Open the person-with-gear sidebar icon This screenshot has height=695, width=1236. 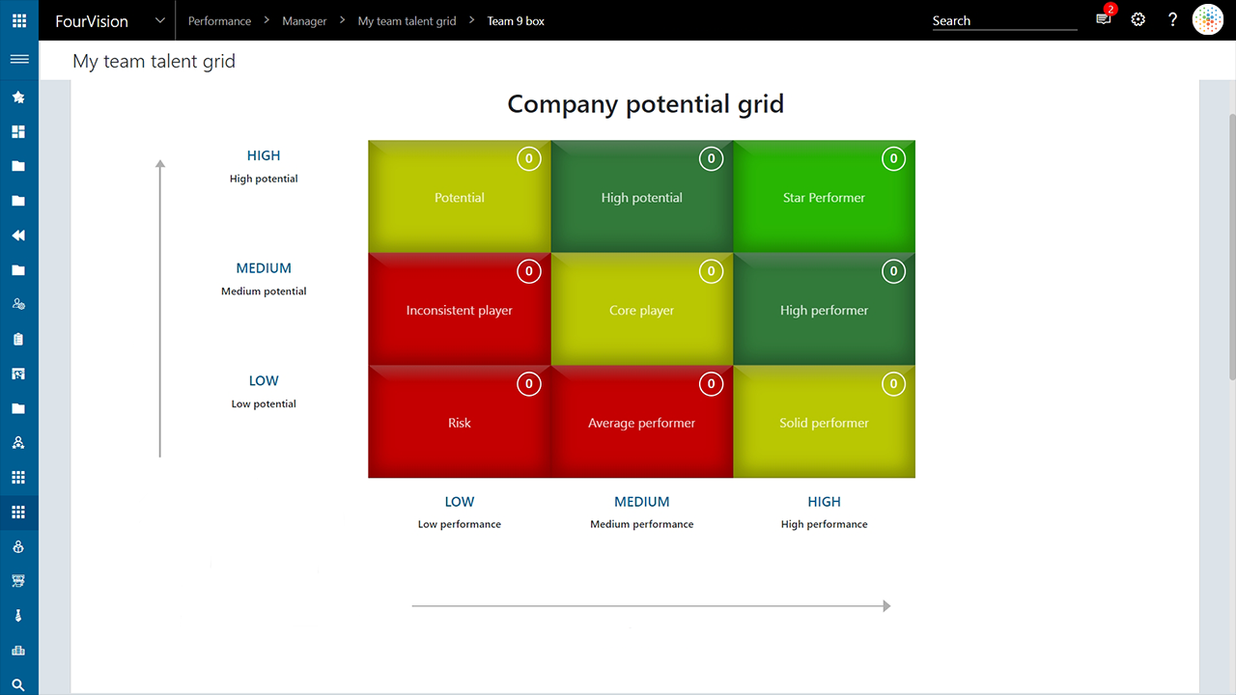18,304
